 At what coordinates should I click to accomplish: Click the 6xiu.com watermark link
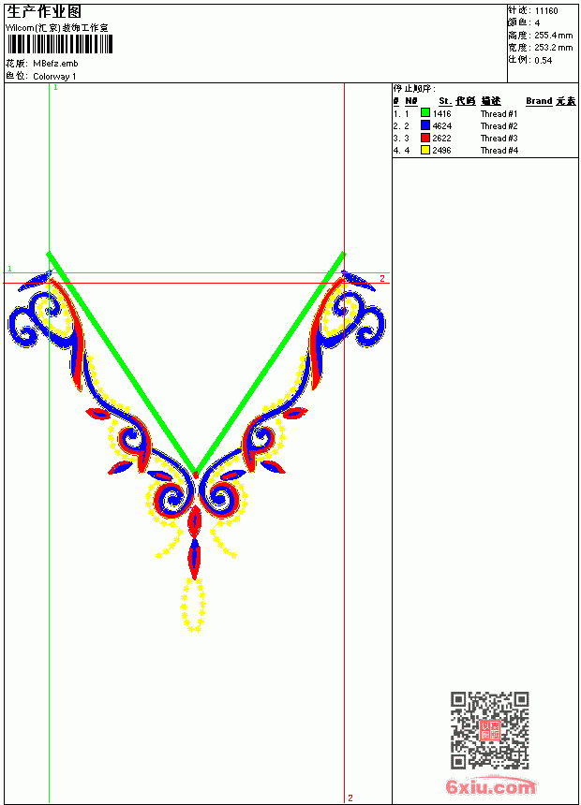490,786
